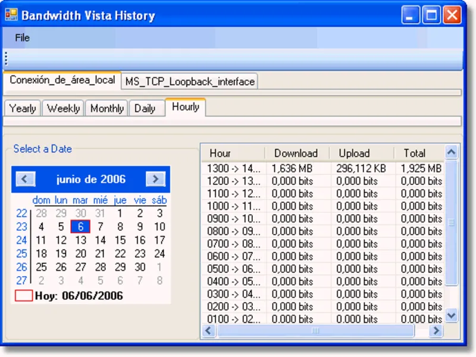Sort by the Hour column header
The height and width of the screenshot is (357, 476).
233,154
